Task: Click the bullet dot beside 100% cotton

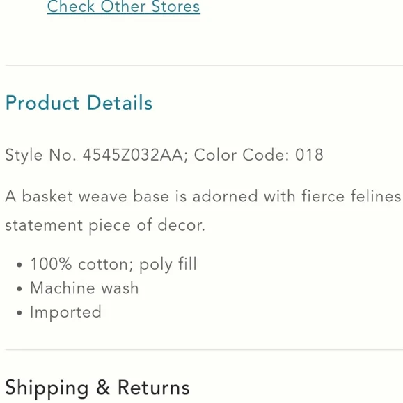Action: tap(19, 265)
